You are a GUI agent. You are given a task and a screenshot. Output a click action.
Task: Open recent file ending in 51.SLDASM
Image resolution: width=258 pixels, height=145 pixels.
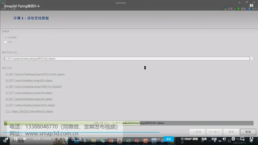(x=34, y=87)
